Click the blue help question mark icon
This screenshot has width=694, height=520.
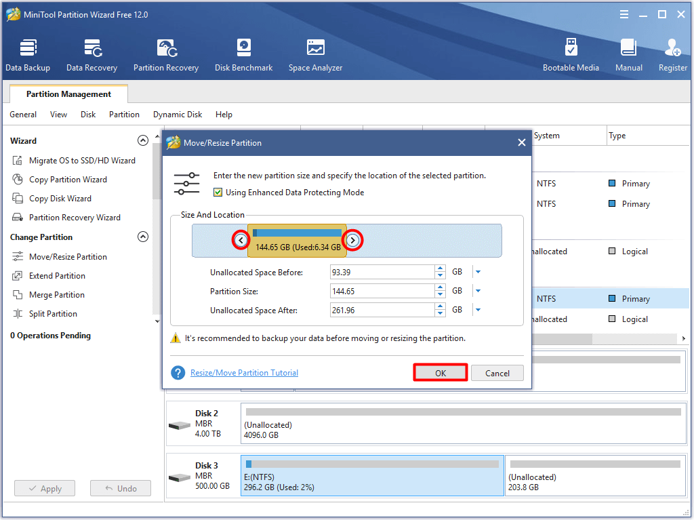[178, 373]
